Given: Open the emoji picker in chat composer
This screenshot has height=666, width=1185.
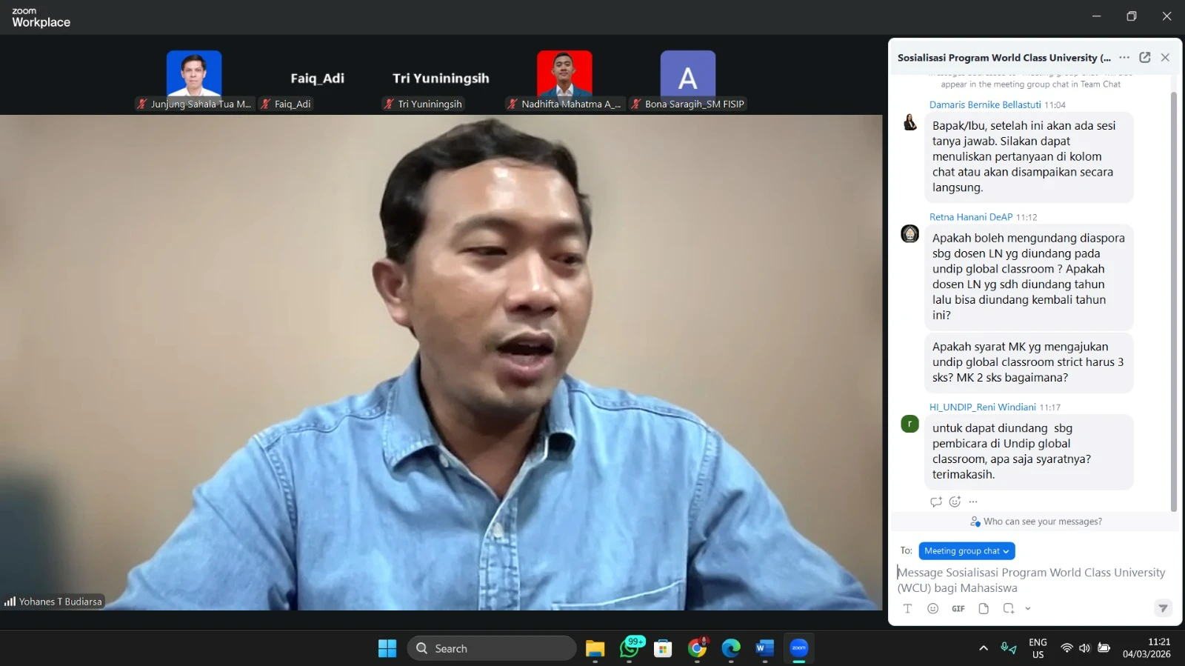Looking at the screenshot, I should [933, 608].
